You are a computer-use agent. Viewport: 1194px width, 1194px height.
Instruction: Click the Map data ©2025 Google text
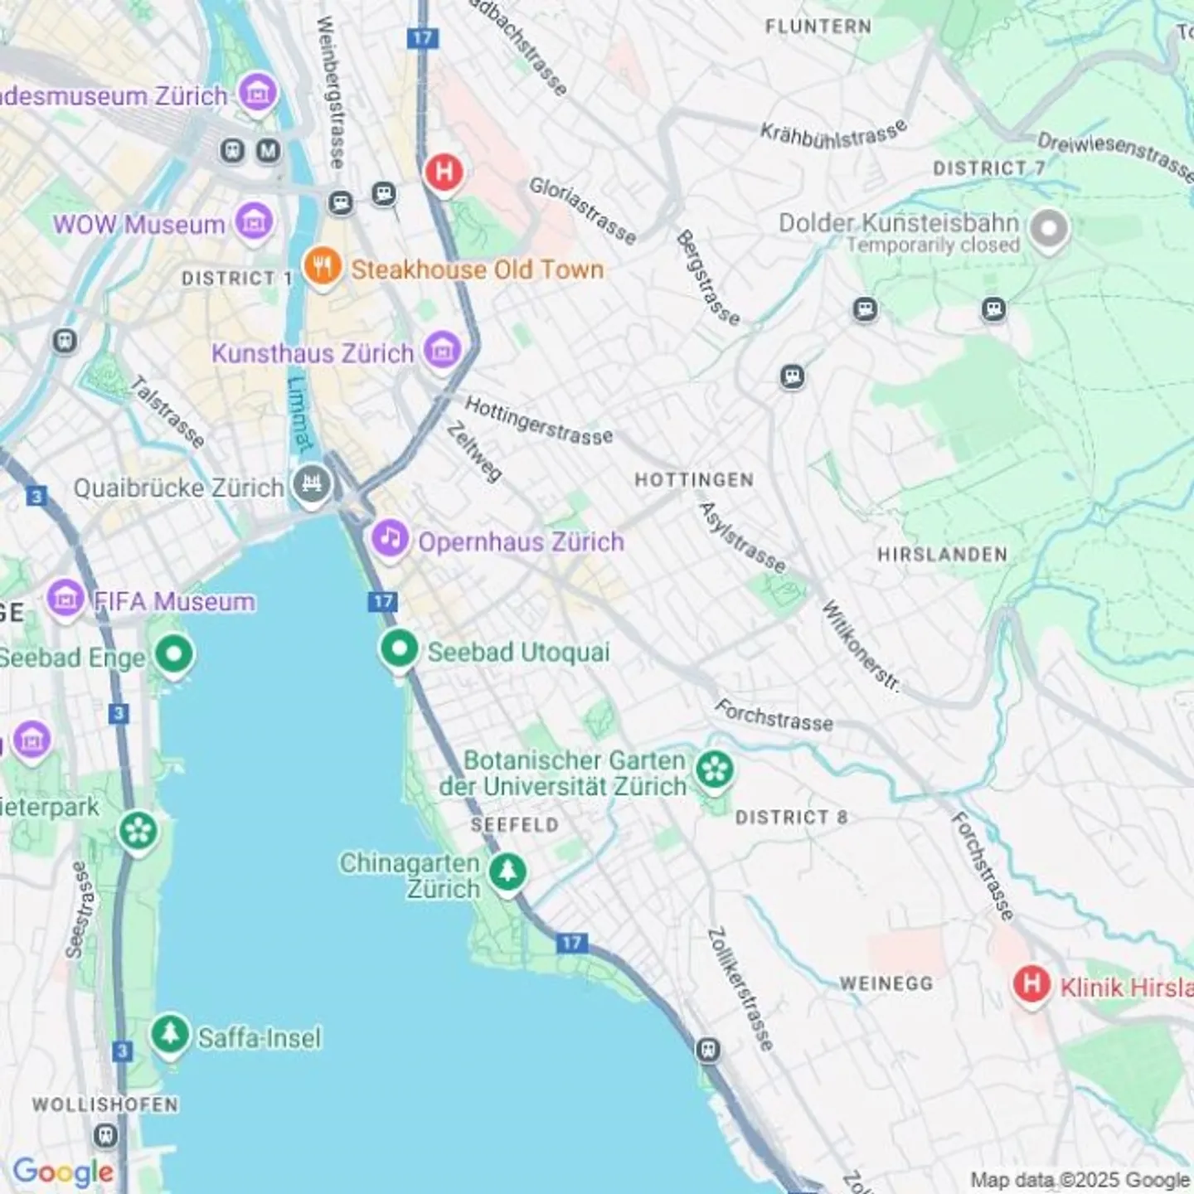[x=1080, y=1180]
